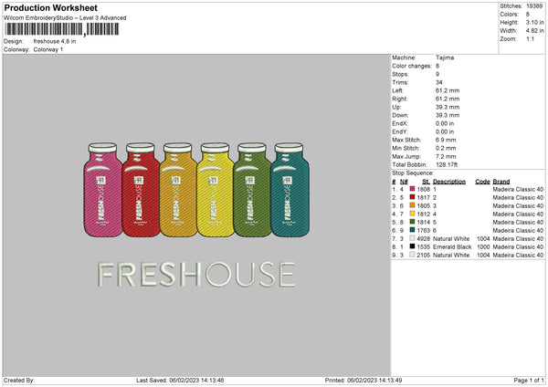The image size is (548, 387).
Task: Click the Stop Sequence label
Action: 413,173
